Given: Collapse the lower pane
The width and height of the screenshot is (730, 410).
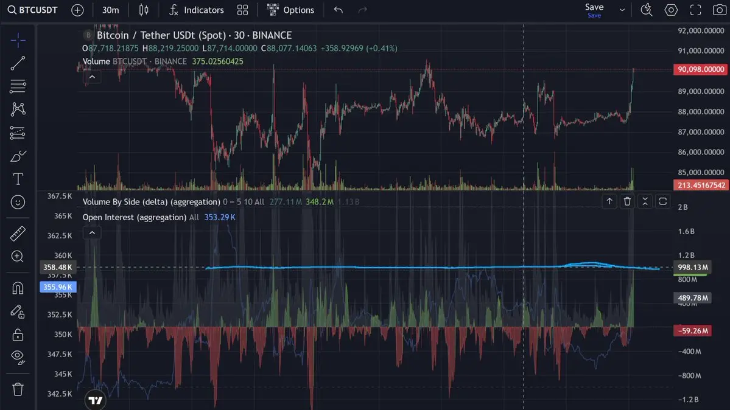Looking at the screenshot, I should [x=645, y=201].
